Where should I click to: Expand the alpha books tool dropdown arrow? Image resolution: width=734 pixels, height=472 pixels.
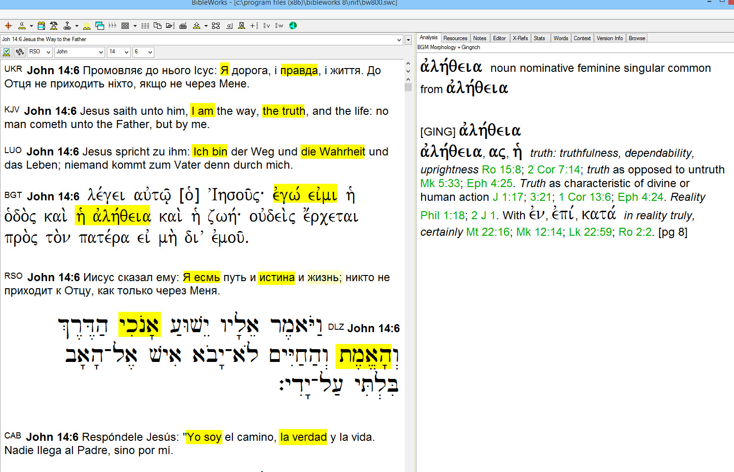click(x=31, y=26)
